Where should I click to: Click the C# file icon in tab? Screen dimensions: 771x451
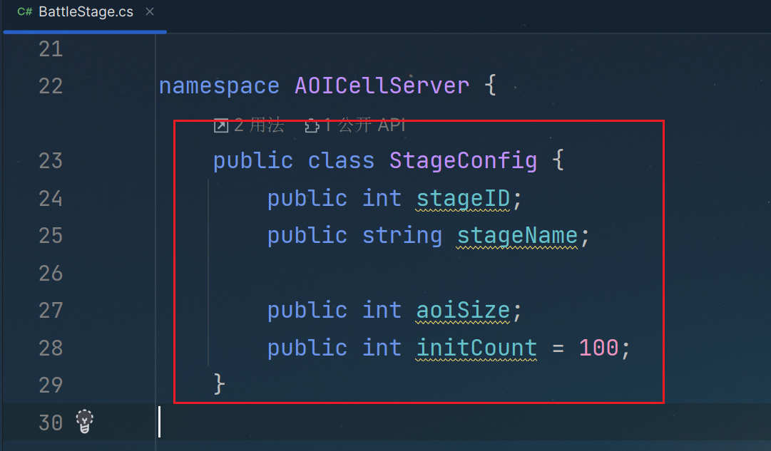25,12
